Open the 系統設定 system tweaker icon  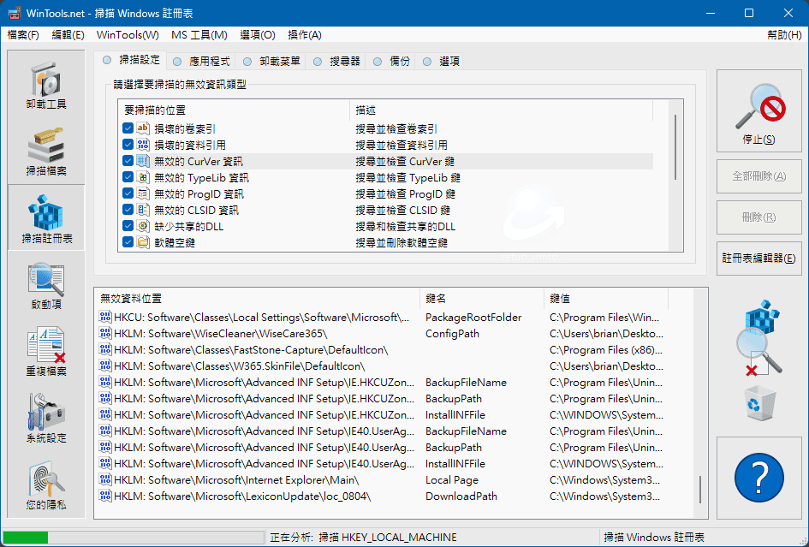coord(46,419)
